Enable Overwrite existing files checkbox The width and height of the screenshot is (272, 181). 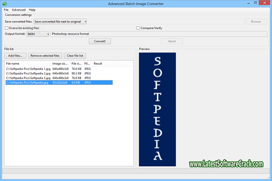point(6,28)
